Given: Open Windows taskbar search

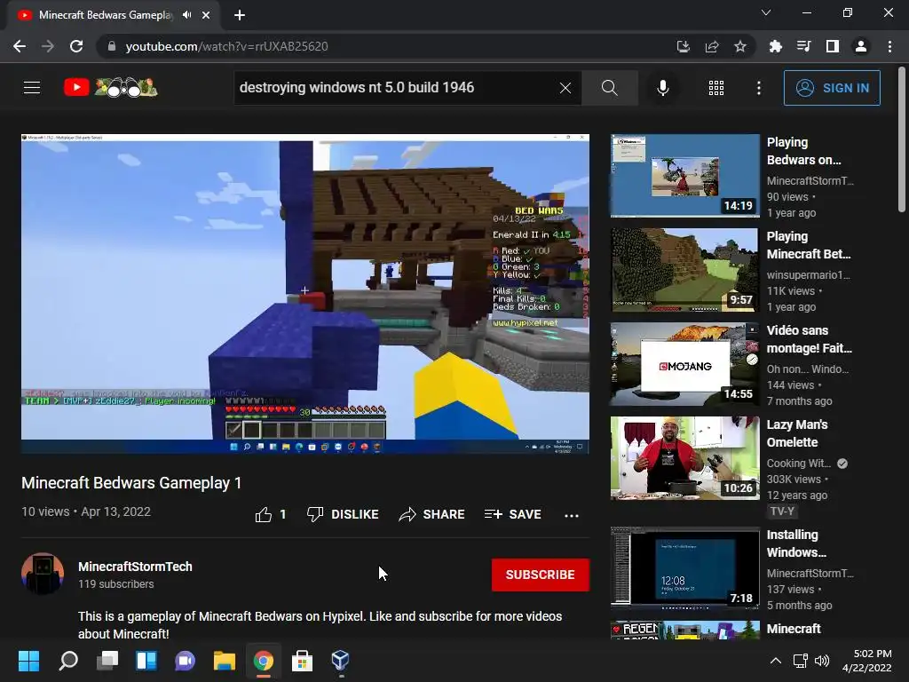Looking at the screenshot, I should coord(68,661).
